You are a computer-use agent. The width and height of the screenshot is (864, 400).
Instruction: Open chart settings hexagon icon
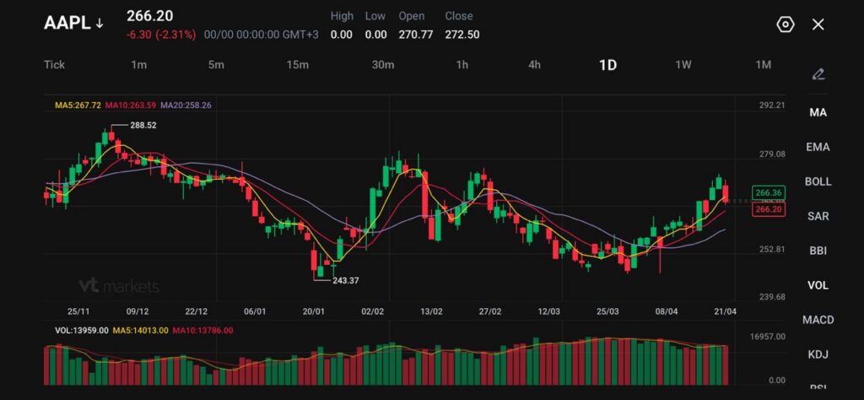click(x=785, y=24)
